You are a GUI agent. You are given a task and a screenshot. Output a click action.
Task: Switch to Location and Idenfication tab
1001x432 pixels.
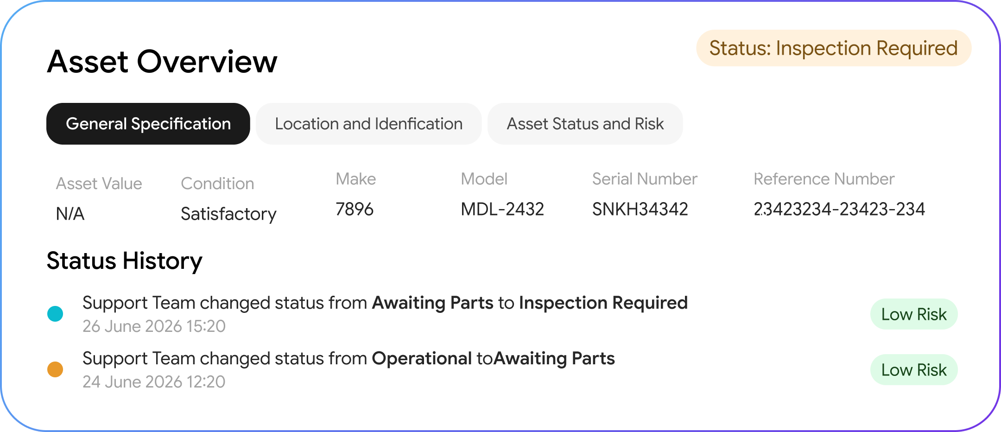[368, 124]
